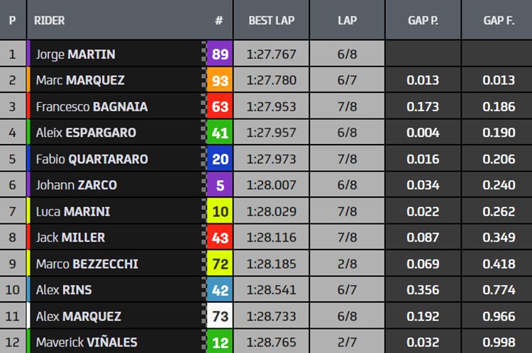Click Alex Marquez's white number 73 badge

[x=219, y=316]
